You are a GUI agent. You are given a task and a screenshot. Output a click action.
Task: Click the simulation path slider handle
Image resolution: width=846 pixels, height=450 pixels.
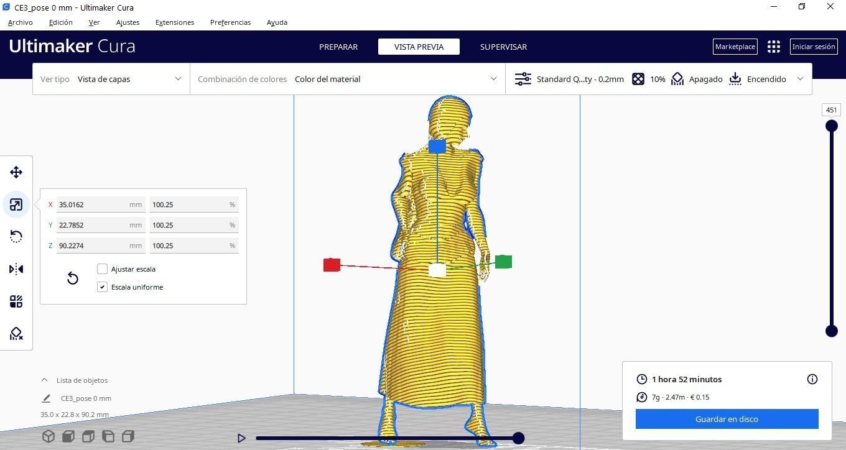518,438
